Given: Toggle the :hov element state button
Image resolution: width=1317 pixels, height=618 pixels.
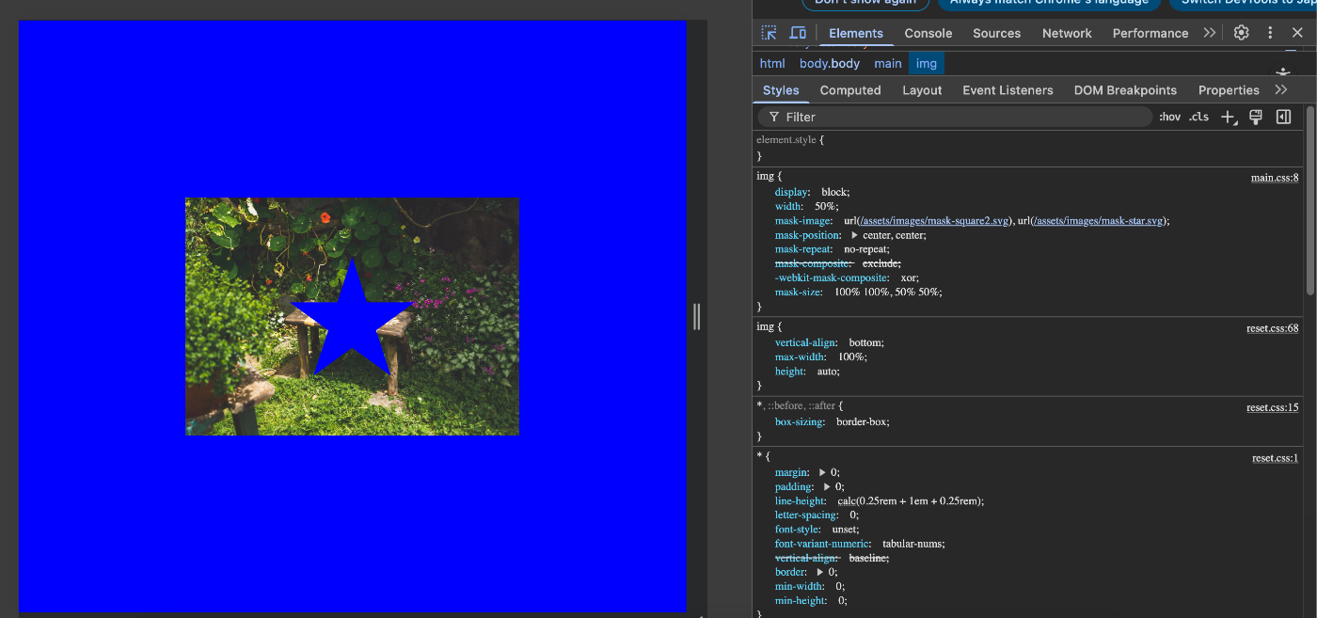Looking at the screenshot, I should [x=1169, y=117].
